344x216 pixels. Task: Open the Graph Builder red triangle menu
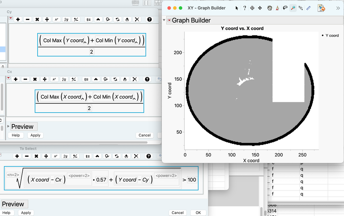tap(169, 20)
